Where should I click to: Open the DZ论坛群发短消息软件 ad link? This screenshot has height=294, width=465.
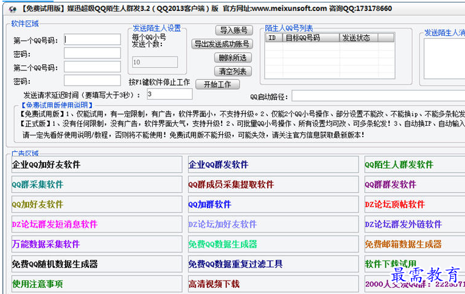click(x=97, y=224)
